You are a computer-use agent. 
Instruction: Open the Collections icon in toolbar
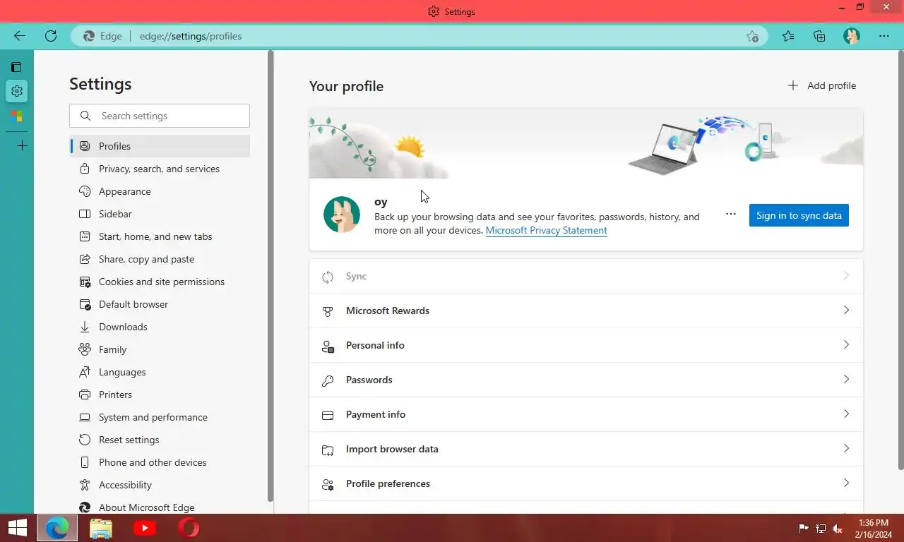click(819, 36)
